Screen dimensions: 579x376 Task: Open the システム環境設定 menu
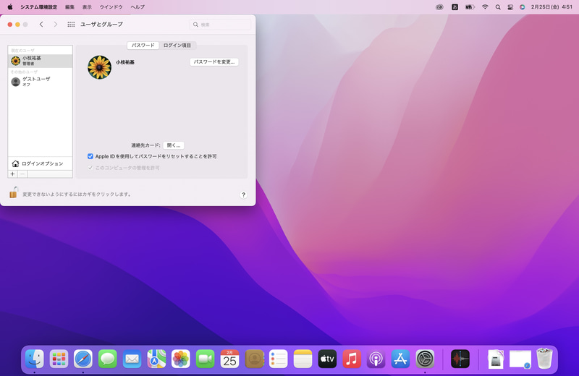pos(39,7)
